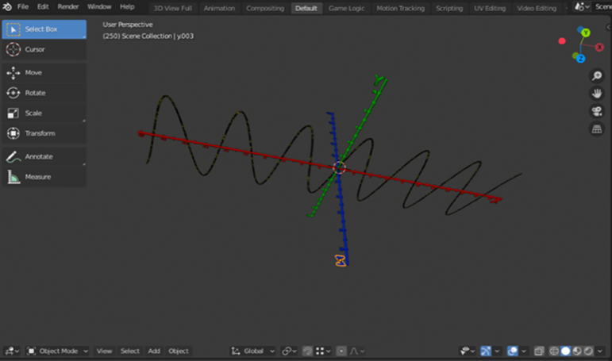Open the Global transform orientation dropdown
This screenshot has height=361, width=612.
[x=253, y=351]
